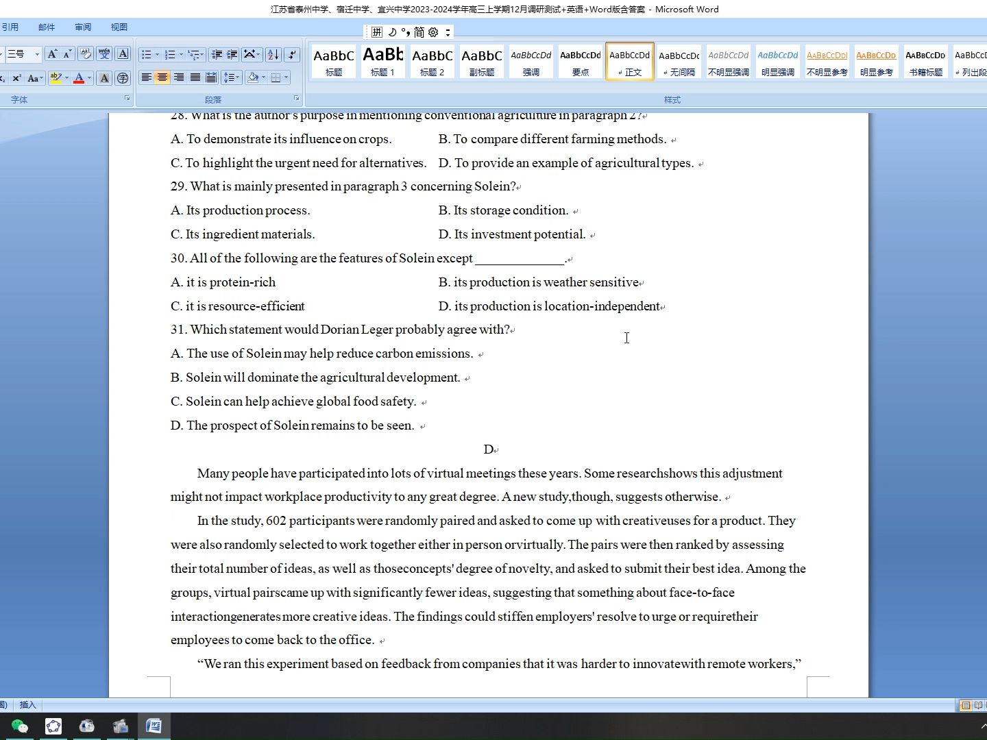Clear formatting with the eraser icon
Image resolution: width=987 pixels, height=740 pixels.
click(x=86, y=54)
